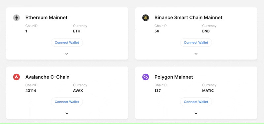Select the Ethereum Mainnet title

[x=46, y=17]
